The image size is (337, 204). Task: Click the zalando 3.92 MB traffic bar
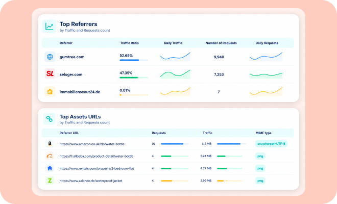click(230, 181)
